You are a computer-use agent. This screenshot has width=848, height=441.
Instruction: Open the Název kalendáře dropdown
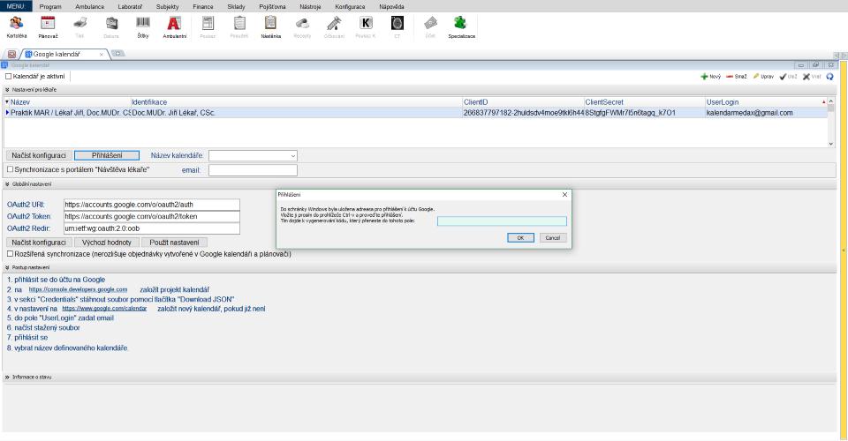(292, 155)
